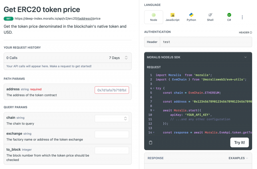Click the 'required' label on address
This screenshot has height=169, width=257.
tap(36, 89)
